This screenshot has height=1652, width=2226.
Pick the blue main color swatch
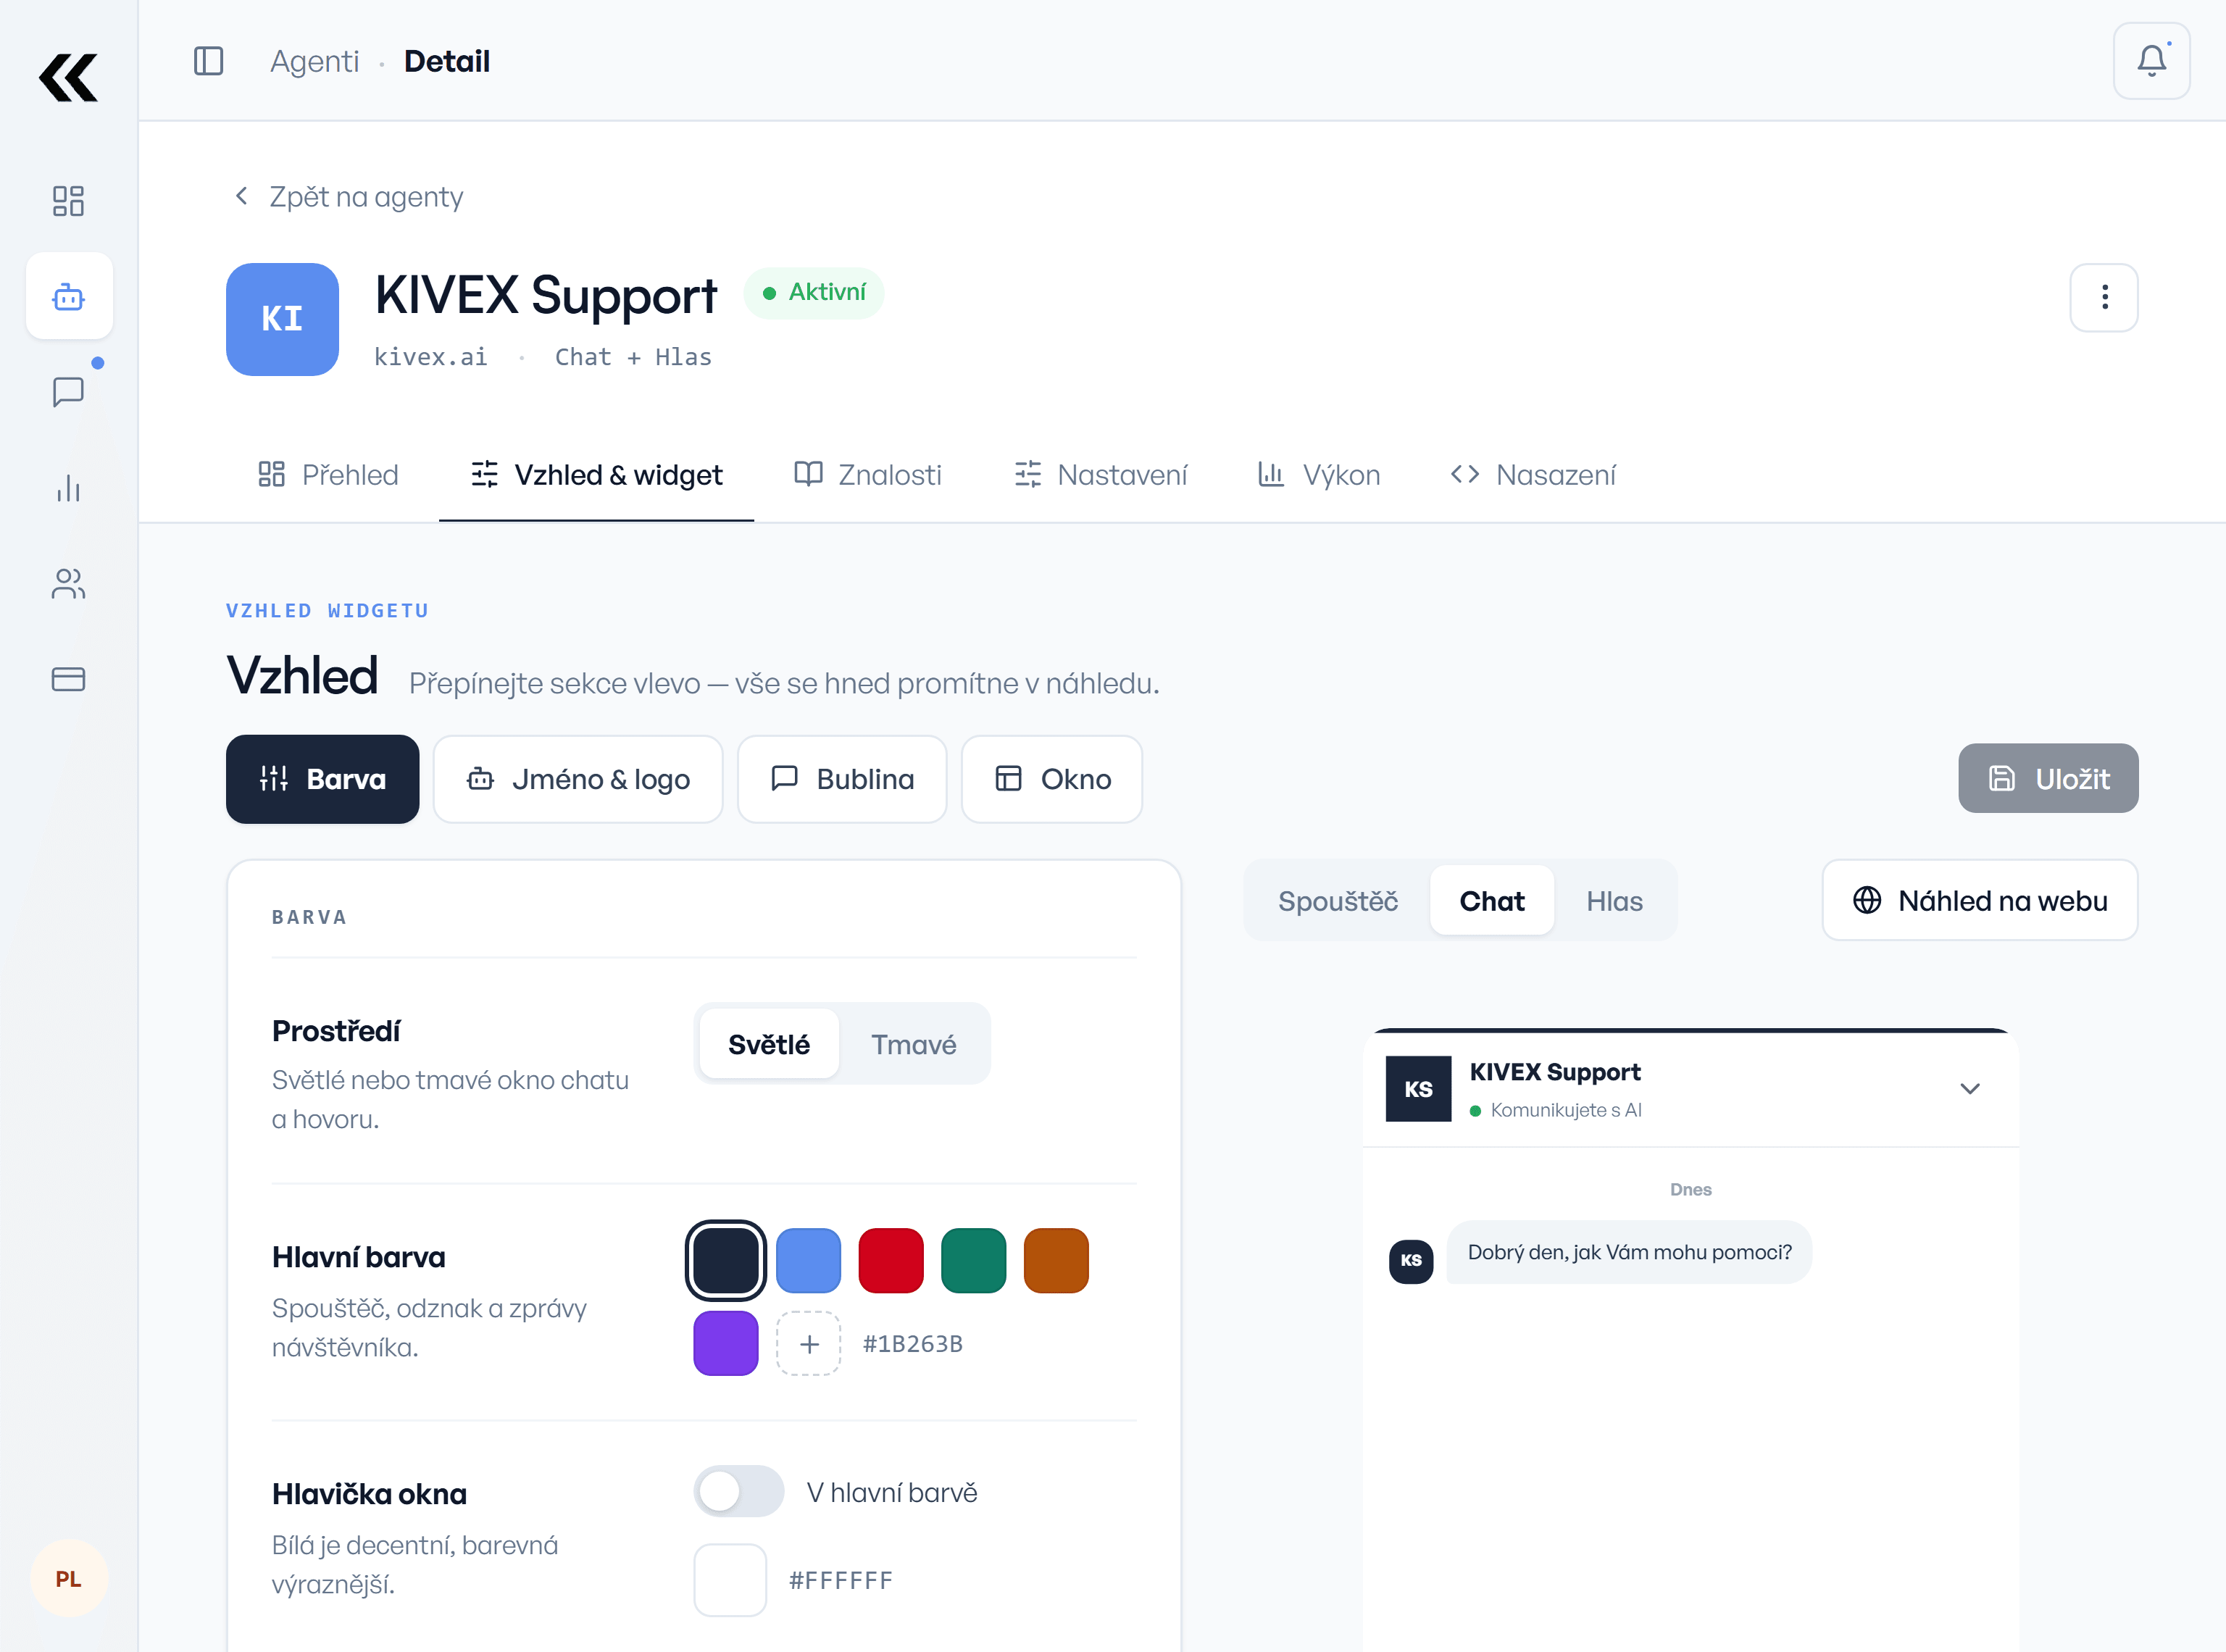coord(808,1260)
